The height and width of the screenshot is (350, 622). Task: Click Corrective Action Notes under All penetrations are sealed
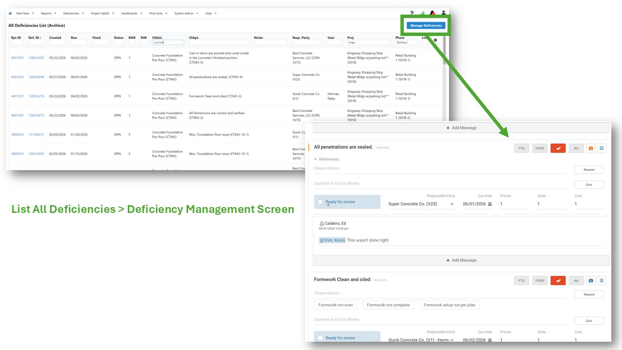tap(440, 184)
